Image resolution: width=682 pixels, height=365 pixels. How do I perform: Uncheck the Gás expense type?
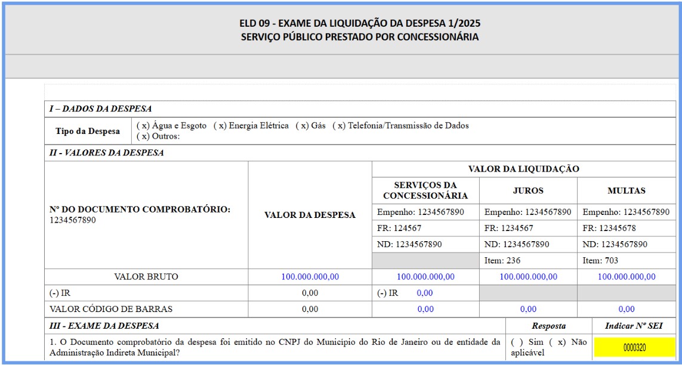302,126
